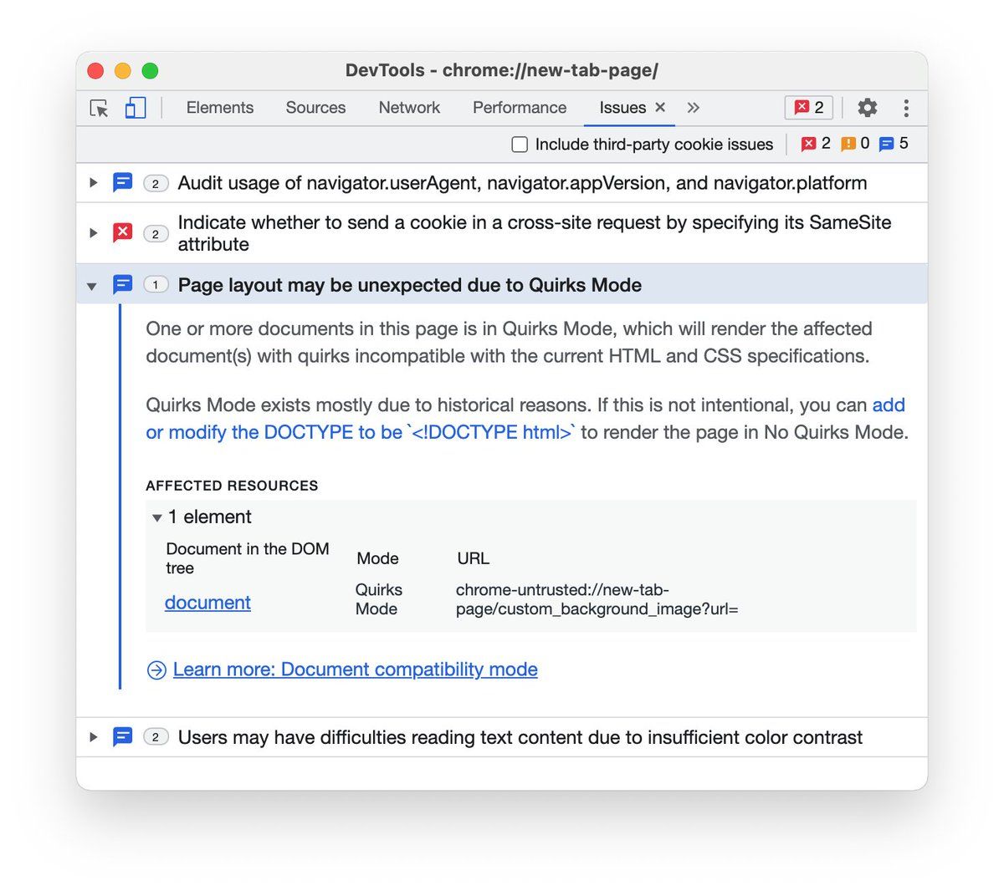This screenshot has width=1004, height=891.
Task: Click the yellow breaking changes count icon
Action: pos(848,144)
